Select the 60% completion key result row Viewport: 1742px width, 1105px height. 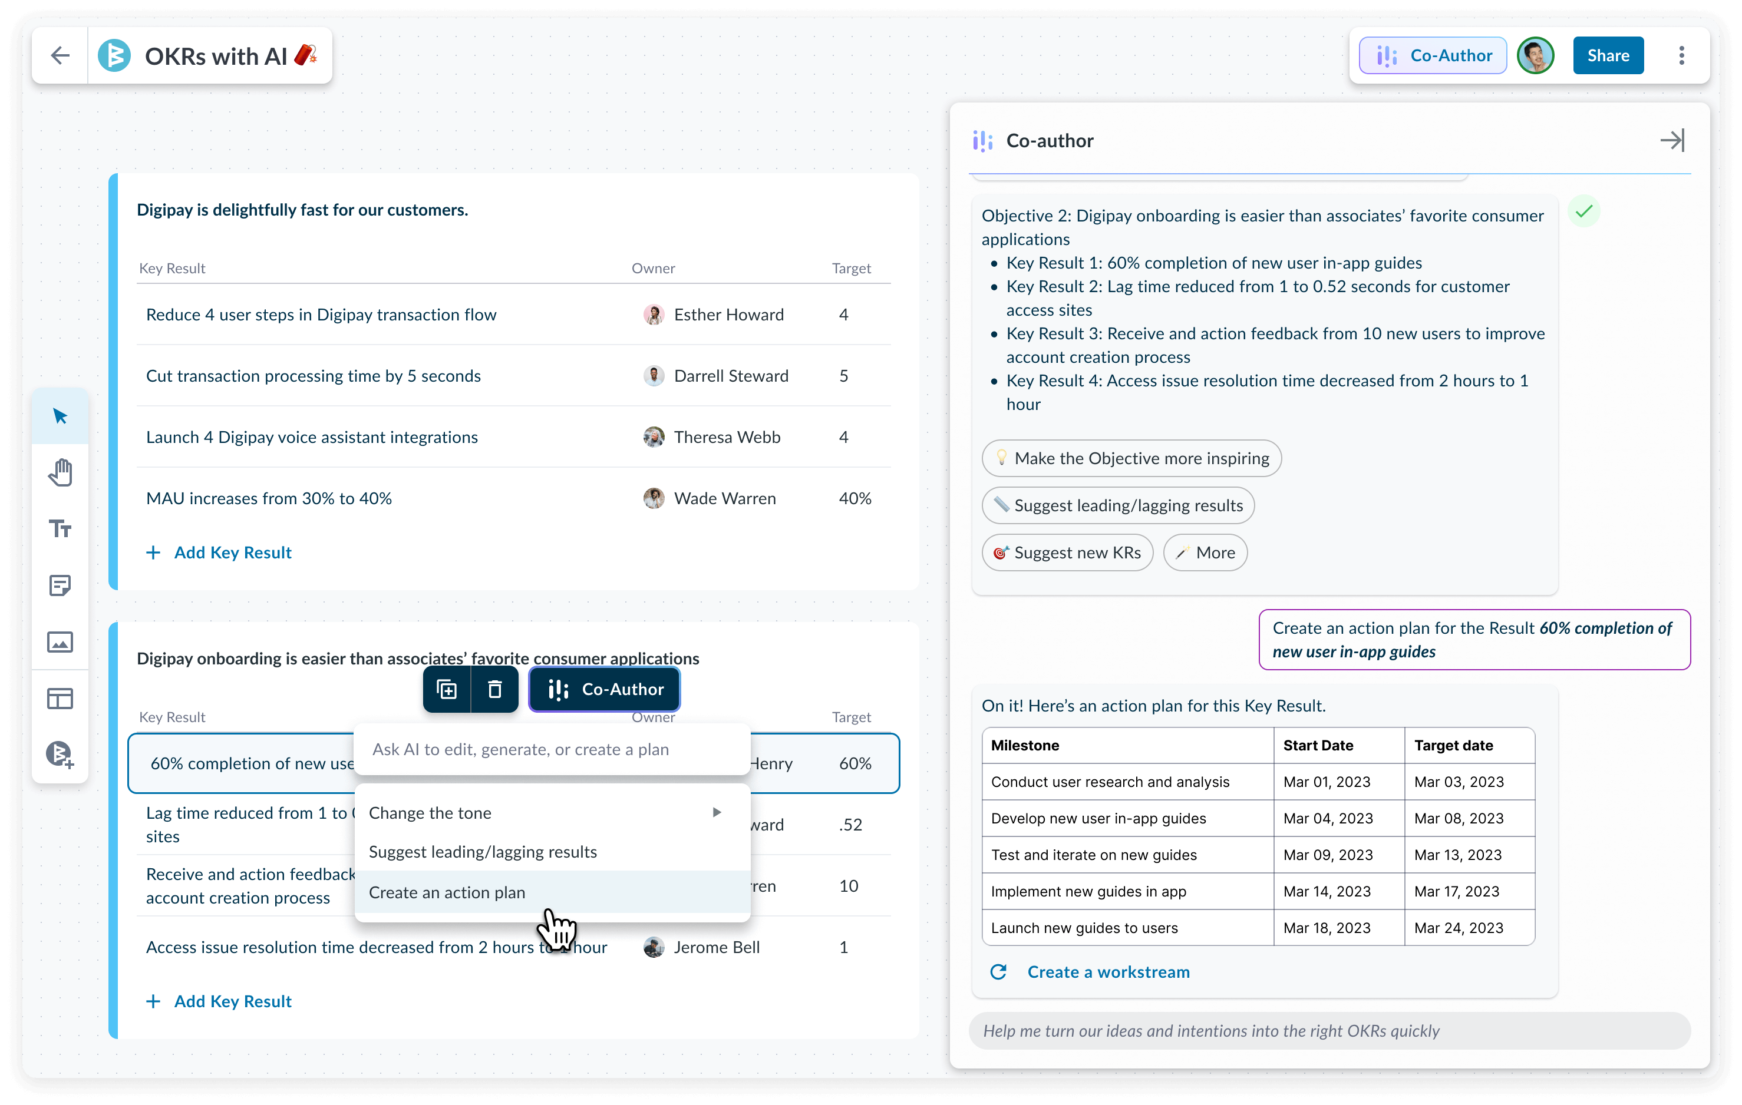(514, 764)
